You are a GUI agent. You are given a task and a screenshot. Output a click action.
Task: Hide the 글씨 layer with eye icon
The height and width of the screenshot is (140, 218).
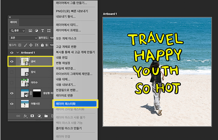tap(12, 62)
